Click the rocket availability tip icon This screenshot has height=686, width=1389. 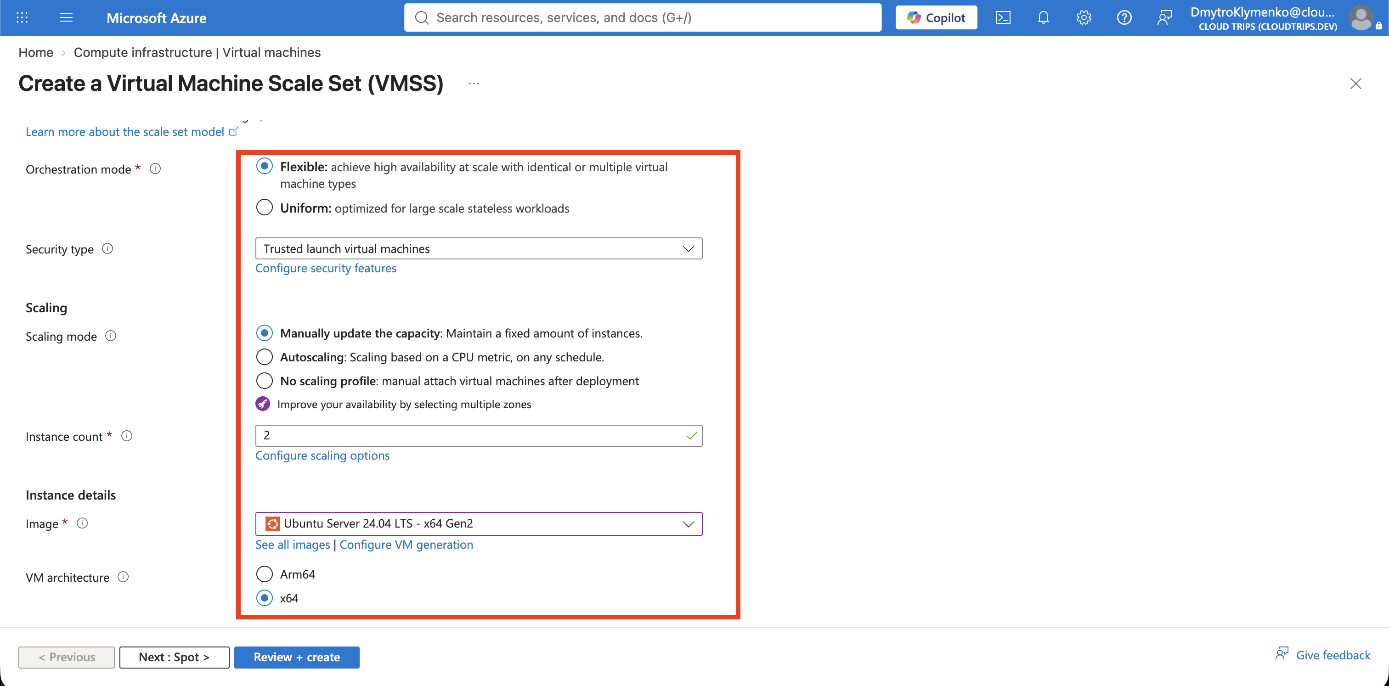pos(263,404)
